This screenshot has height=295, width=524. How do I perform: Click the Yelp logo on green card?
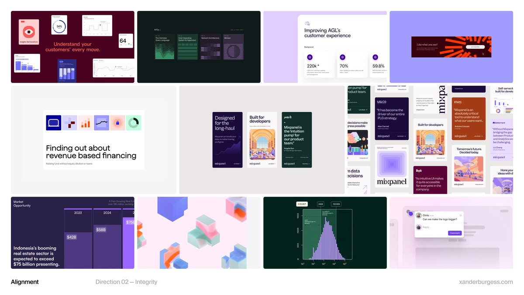click(x=288, y=117)
